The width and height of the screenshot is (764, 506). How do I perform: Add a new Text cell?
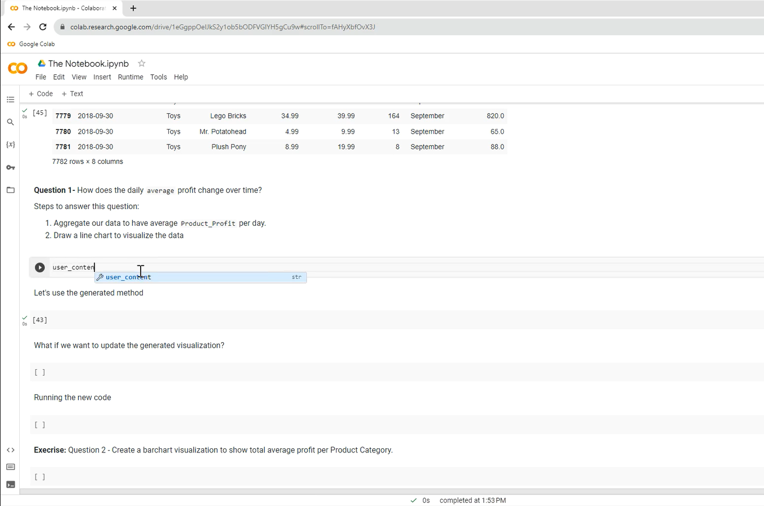[x=72, y=94]
